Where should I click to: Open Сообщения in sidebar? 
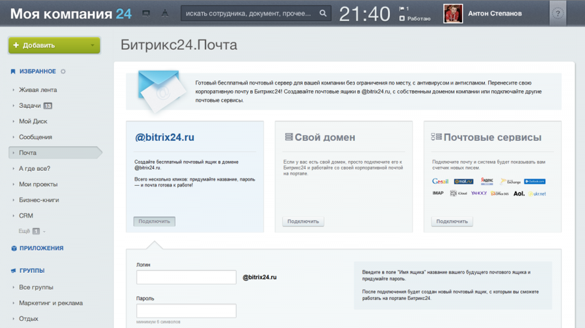(36, 137)
